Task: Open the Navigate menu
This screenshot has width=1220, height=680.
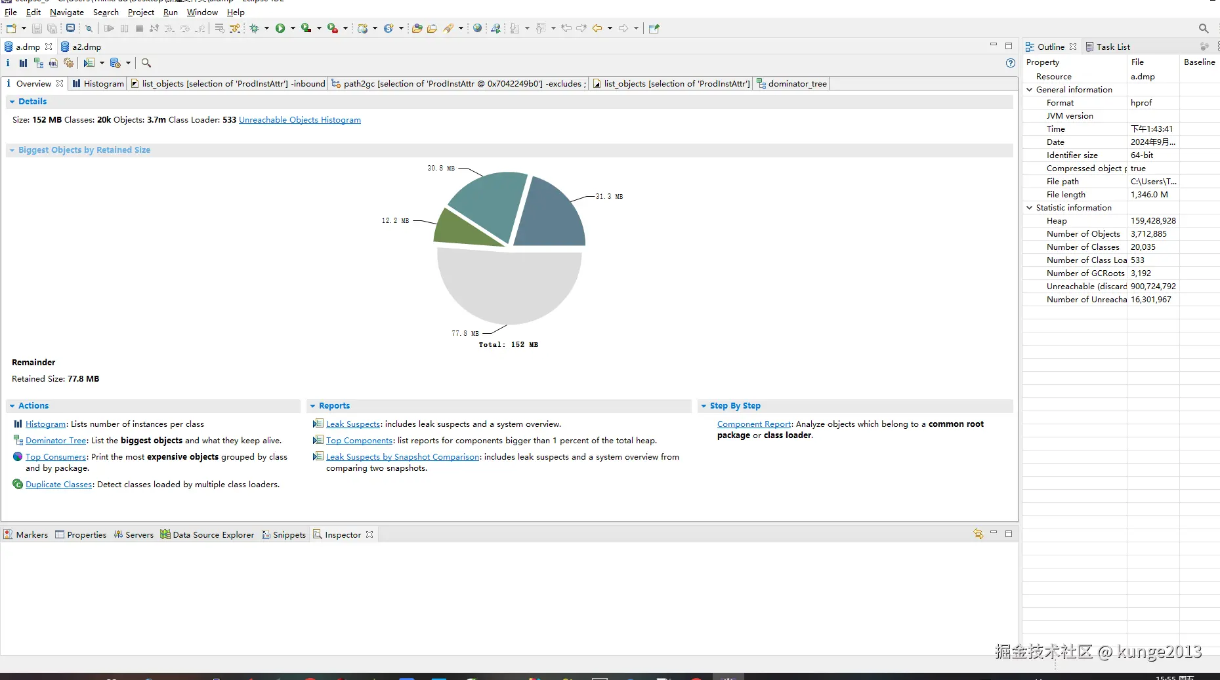Action: 67,12
